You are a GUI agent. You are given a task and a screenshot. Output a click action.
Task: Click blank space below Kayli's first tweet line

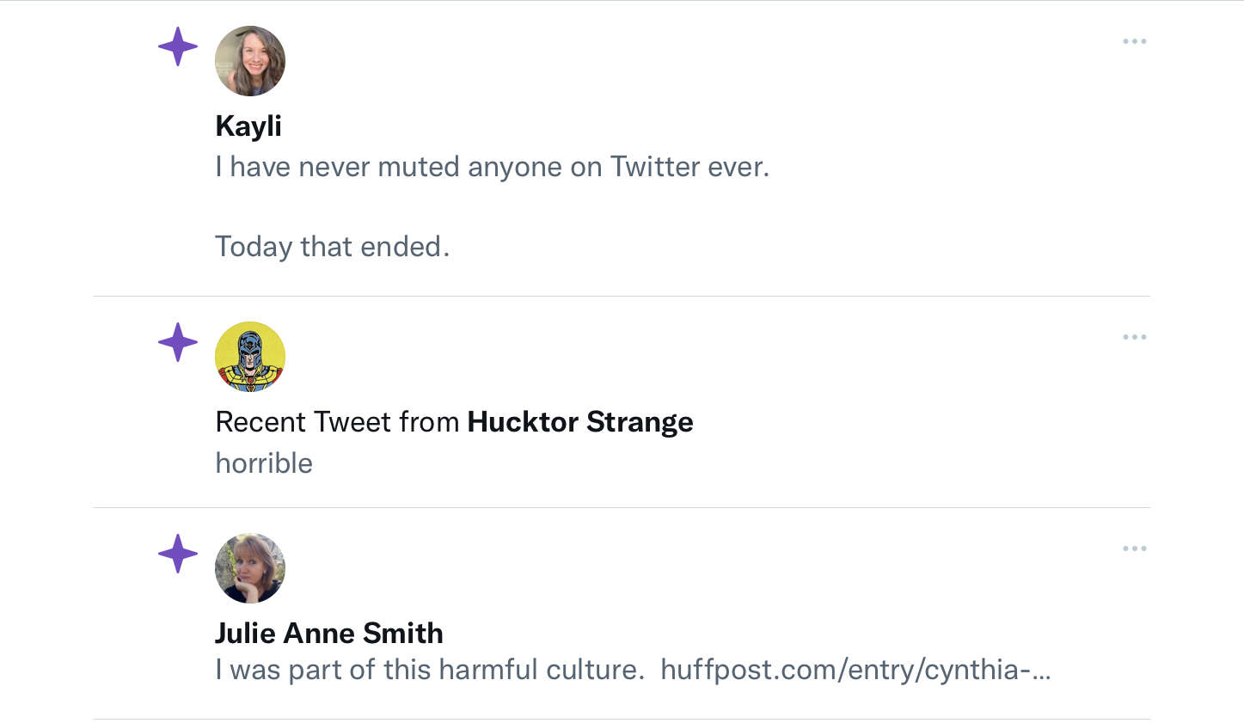492,207
